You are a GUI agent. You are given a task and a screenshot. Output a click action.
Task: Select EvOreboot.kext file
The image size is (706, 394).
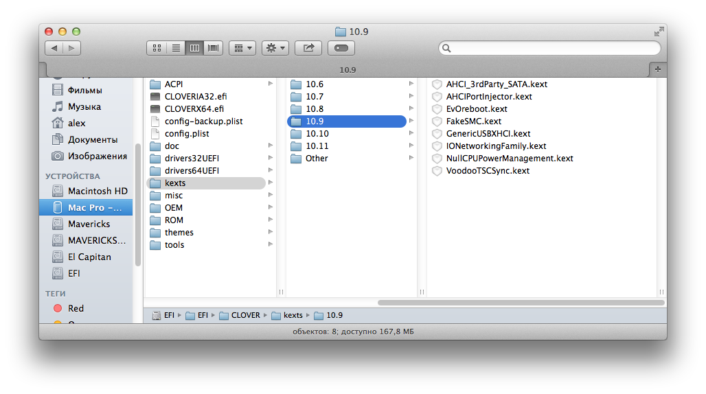coord(477,109)
